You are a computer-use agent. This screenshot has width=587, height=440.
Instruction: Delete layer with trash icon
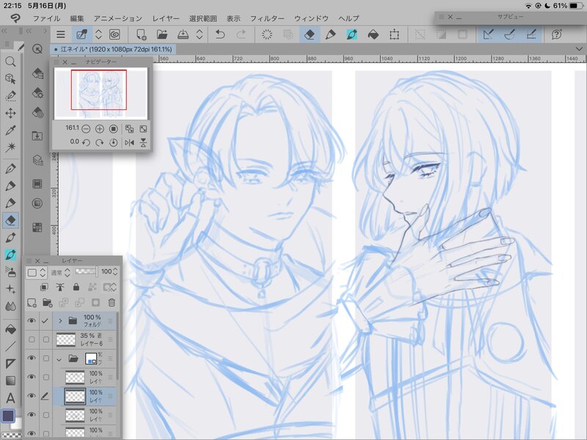[x=112, y=302]
